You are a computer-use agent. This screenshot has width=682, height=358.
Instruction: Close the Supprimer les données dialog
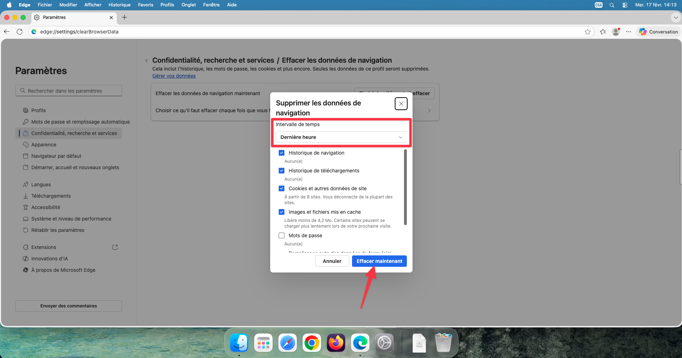click(x=401, y=104)
